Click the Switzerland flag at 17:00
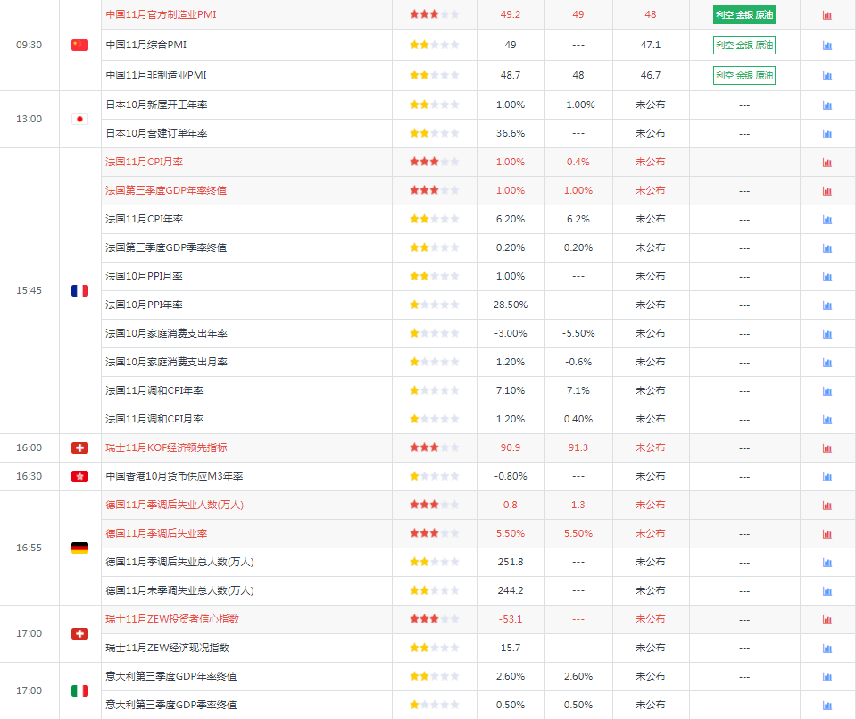This screenshot has height=719, width=856. (x=79, y=634)
